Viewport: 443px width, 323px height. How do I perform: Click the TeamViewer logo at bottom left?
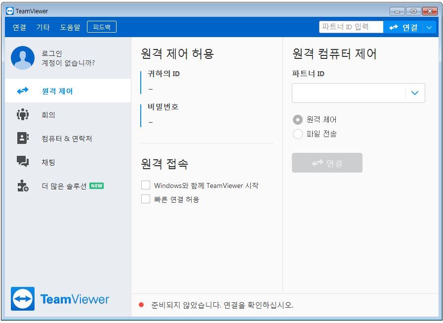coord(60,299)
